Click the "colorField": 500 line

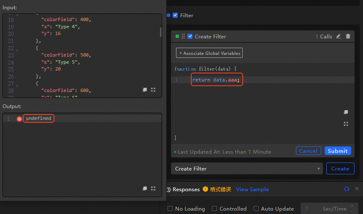(x=66, y=55)
